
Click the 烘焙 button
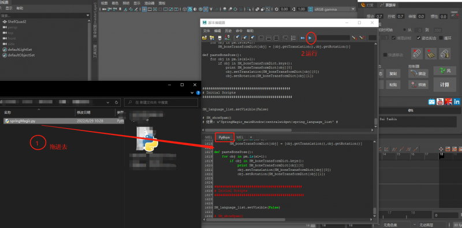coord(418,84)
